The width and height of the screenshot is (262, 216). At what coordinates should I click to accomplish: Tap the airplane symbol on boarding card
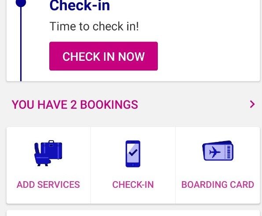pyautogui.click(x=215, y=152)
